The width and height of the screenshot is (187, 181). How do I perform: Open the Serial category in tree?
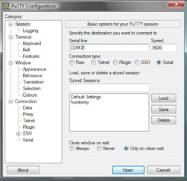point(28,140)
